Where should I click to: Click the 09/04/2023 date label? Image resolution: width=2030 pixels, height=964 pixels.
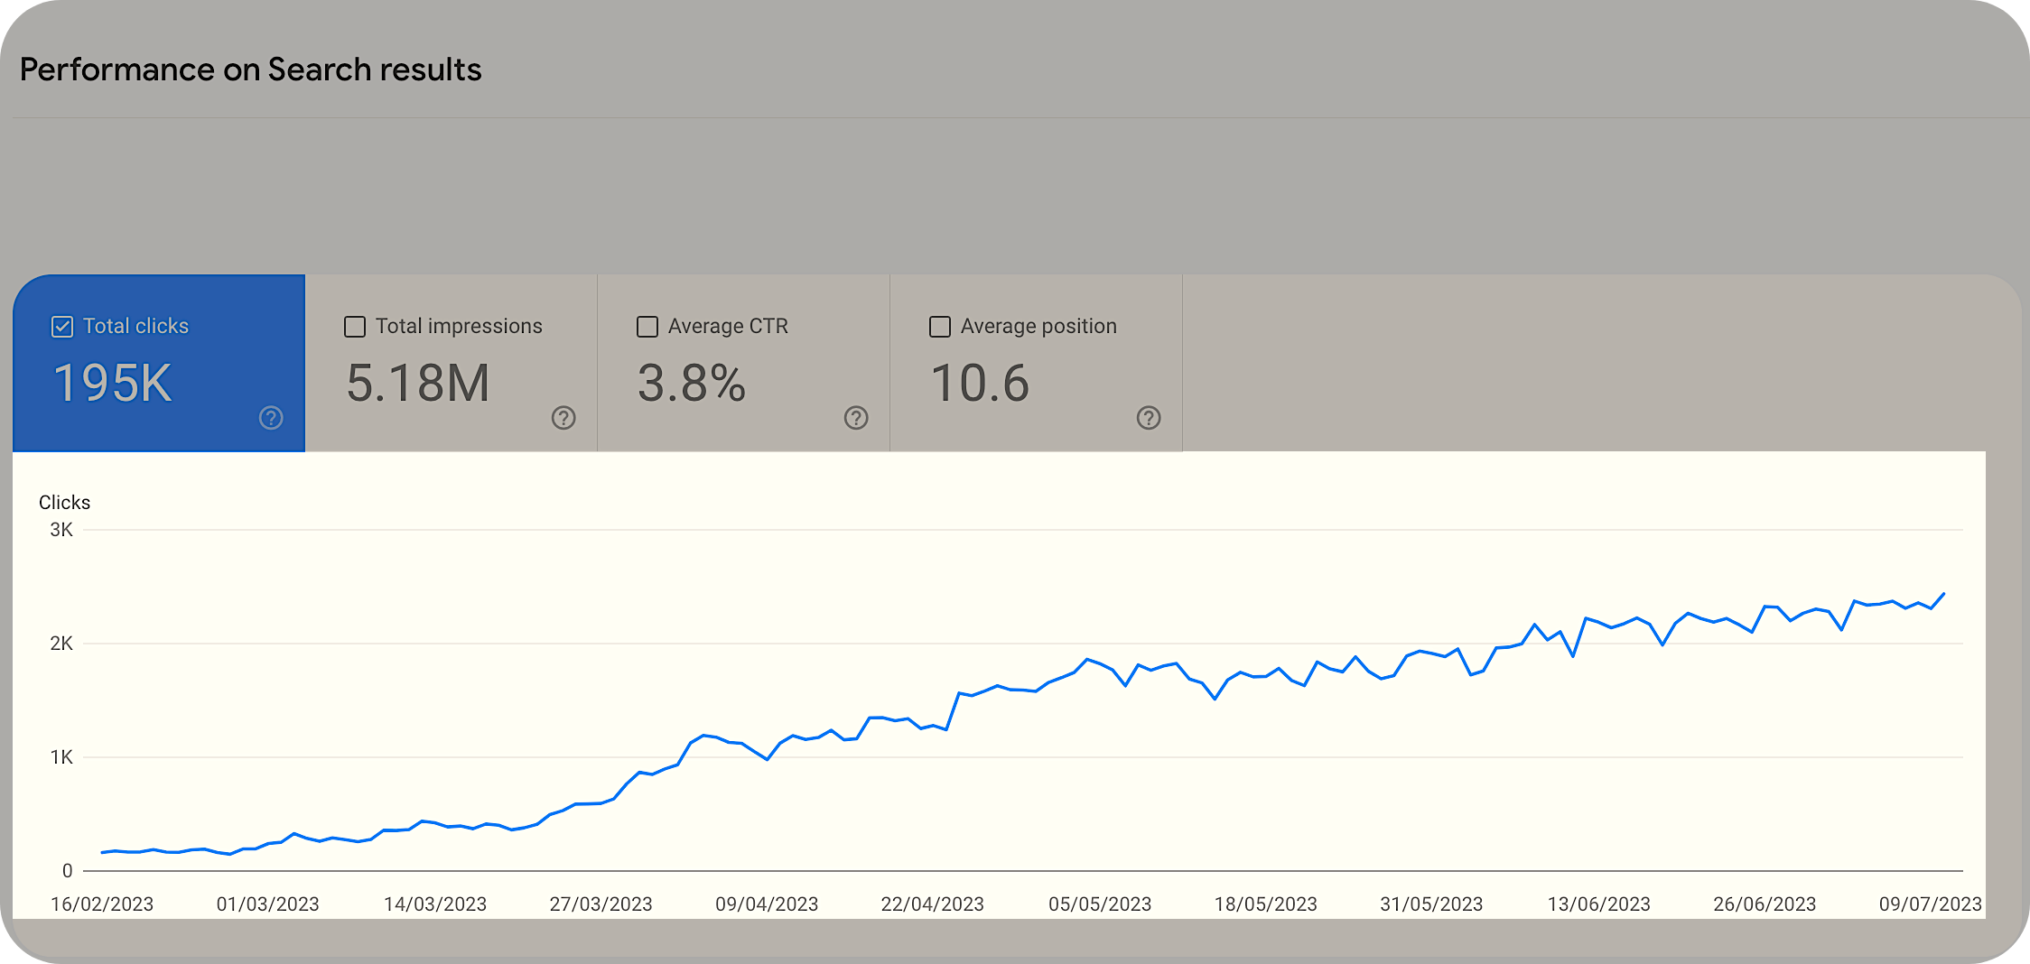point(767,904)
